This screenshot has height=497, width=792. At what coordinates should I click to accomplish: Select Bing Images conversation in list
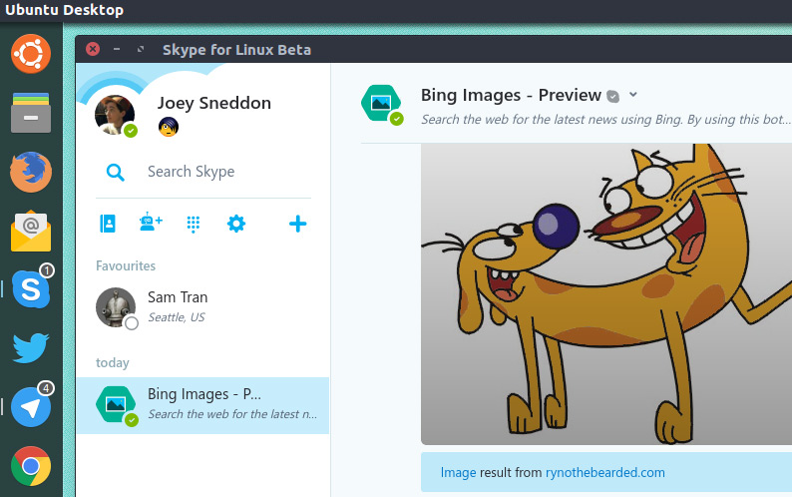click(202, 404)
